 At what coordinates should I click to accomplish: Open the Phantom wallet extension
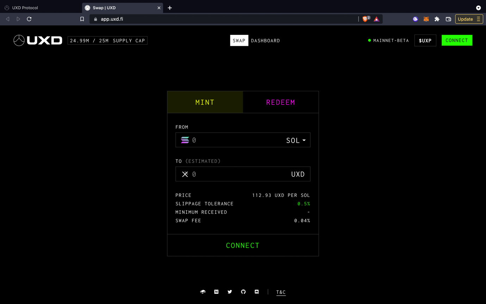[x=416, y=19]
